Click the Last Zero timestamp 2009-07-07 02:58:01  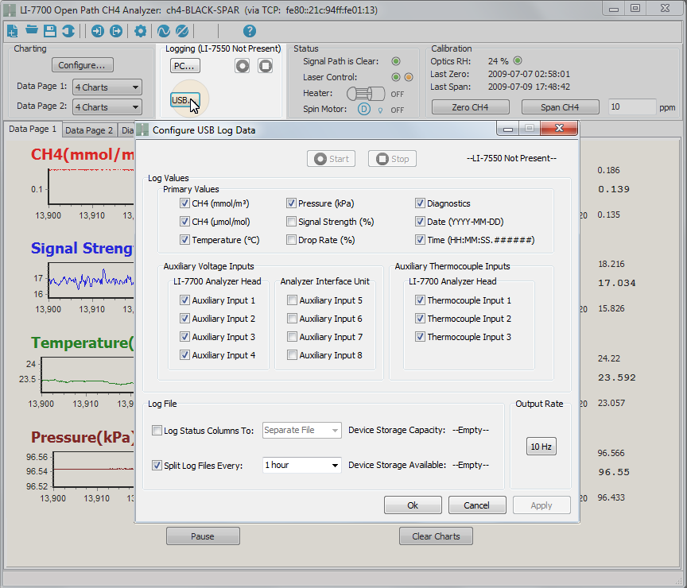pyautogui.click(x=529, y=74)
